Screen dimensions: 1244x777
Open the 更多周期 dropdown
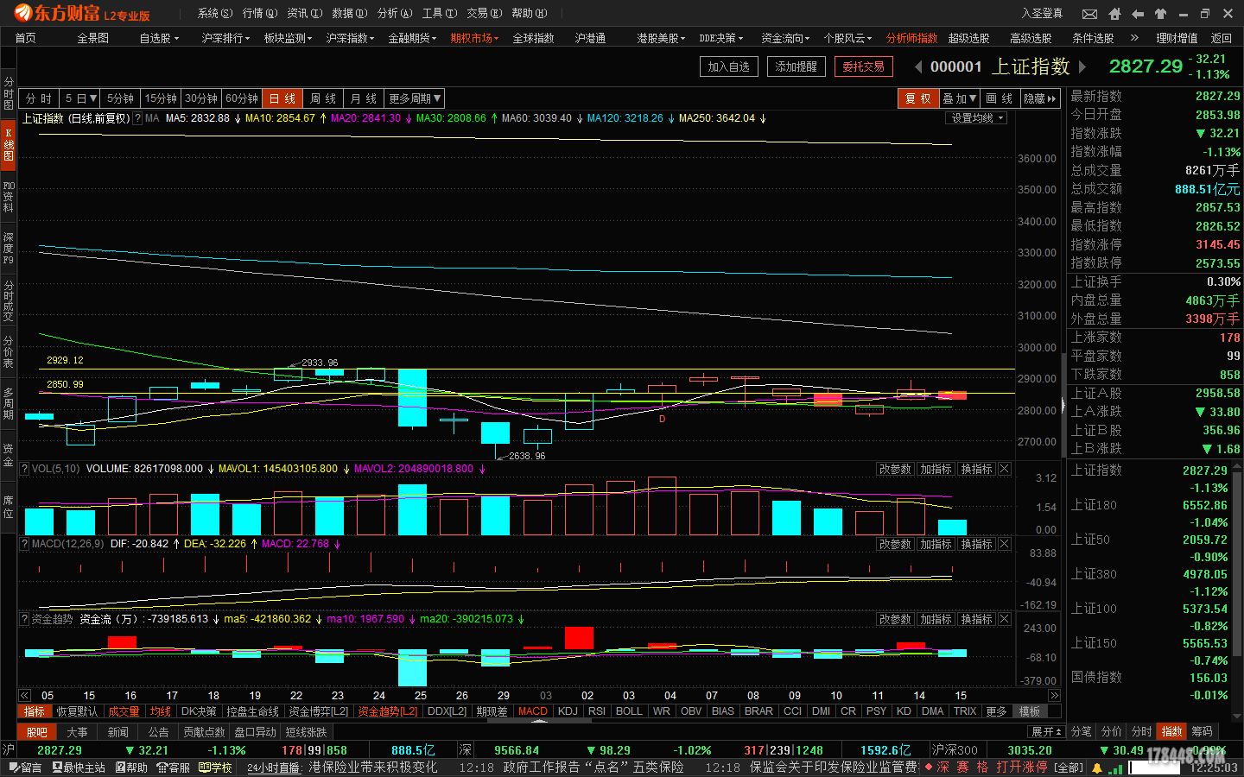415,98
